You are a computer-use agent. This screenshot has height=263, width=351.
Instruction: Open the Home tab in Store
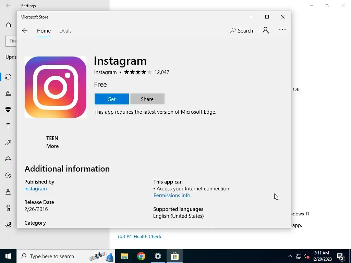click(x=44, y=30)
